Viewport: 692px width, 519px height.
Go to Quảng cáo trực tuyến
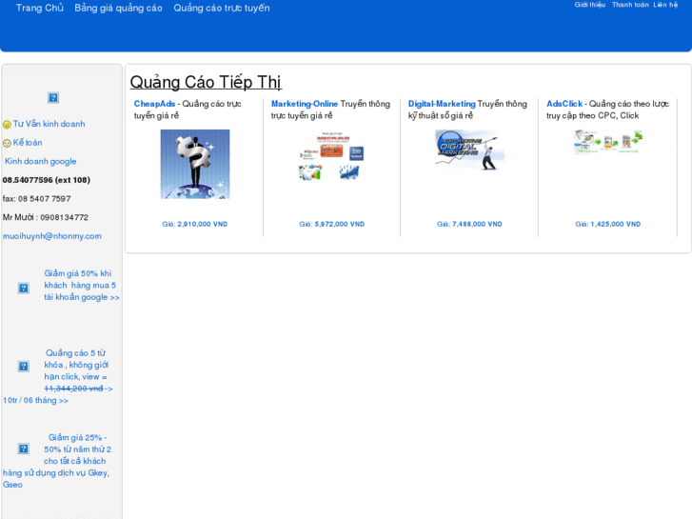tap(222, 8)
